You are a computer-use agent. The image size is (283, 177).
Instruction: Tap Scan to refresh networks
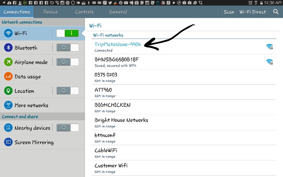229,12
